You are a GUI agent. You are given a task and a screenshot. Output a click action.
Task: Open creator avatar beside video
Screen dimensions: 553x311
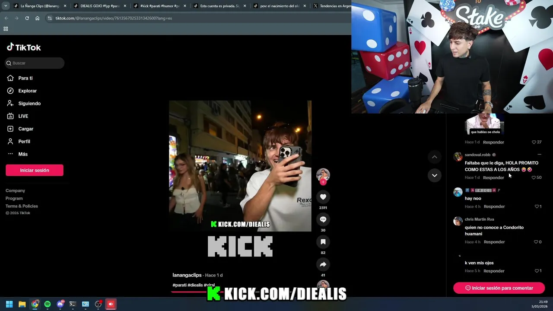323,175
